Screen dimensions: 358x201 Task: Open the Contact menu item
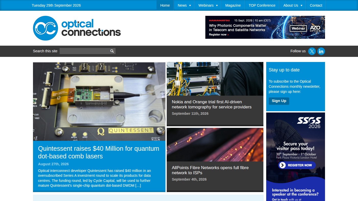click(x=316, y=5)
